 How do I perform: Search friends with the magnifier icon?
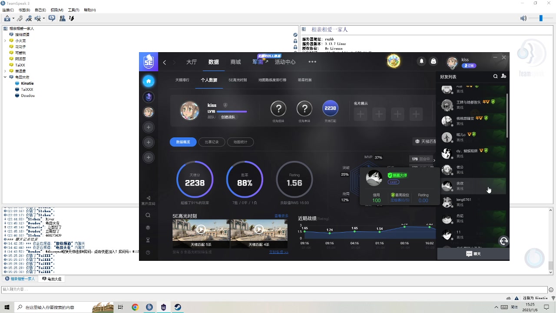point(495,76)
